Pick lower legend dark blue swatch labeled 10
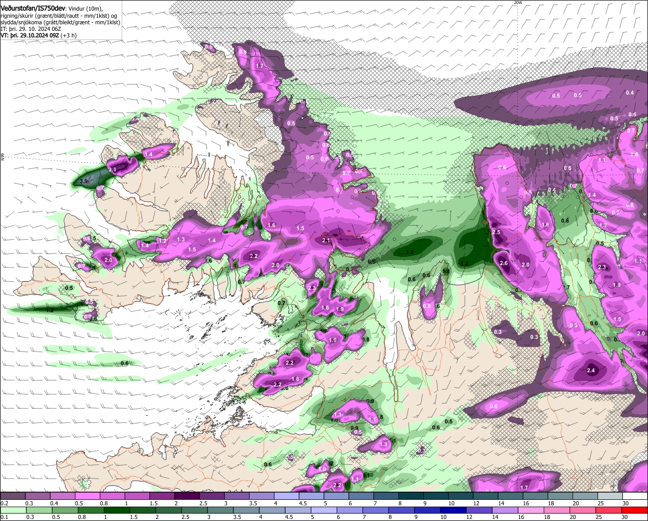The width and height of the screenshot is (648, 521). point(455,510)
